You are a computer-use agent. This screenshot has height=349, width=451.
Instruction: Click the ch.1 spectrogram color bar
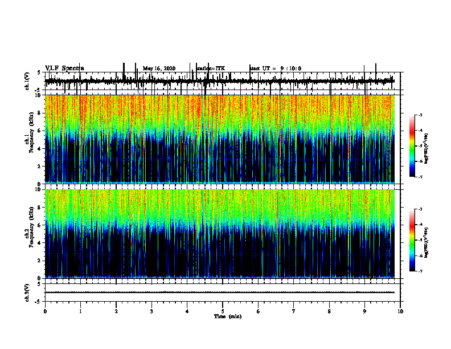pos(412,146)
